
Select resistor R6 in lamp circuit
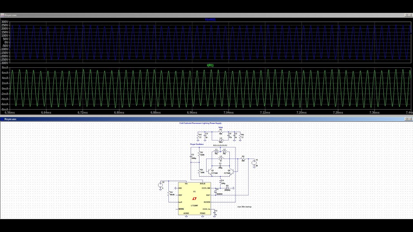click(x=240, y=136)
